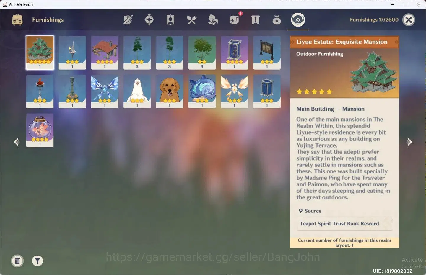Click the backpack icon beside Furnishings
426x275 pixels.
tap(17, 20)
